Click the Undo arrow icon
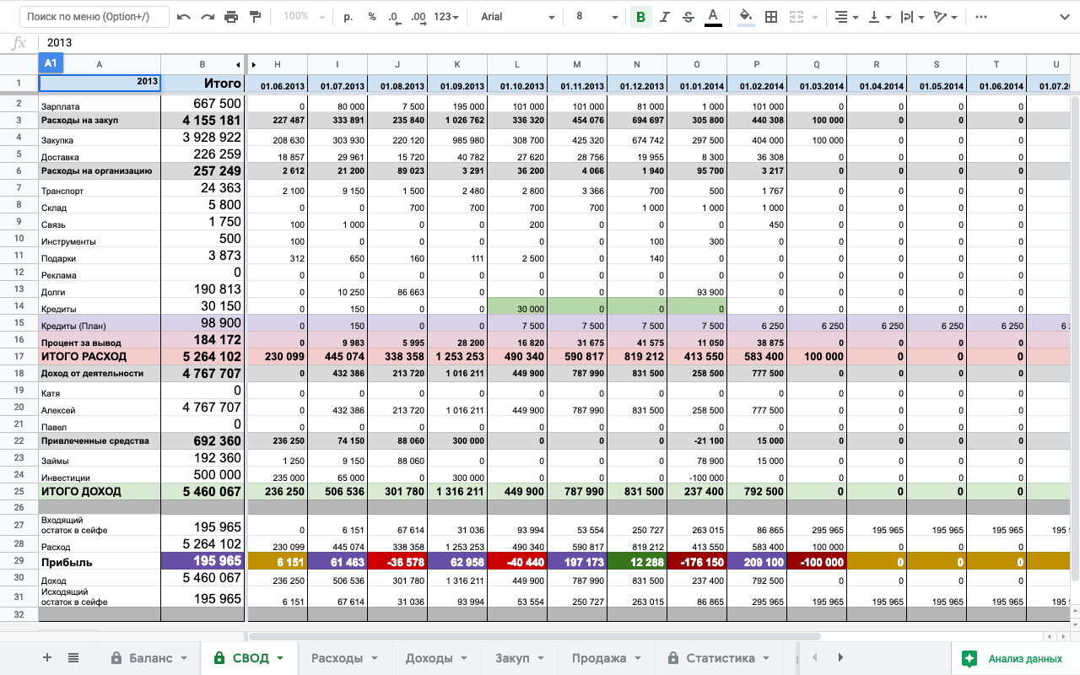 [184, 17]
